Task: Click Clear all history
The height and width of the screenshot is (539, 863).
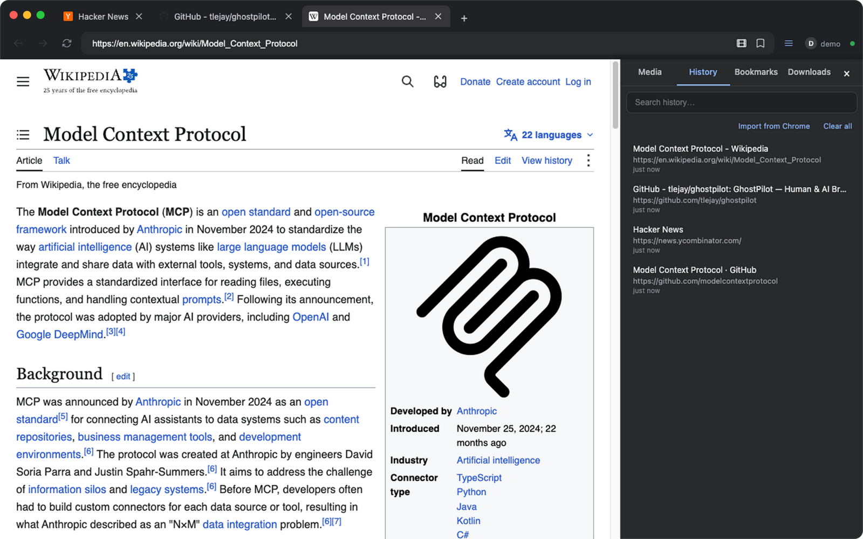Action: pos(837,126)
